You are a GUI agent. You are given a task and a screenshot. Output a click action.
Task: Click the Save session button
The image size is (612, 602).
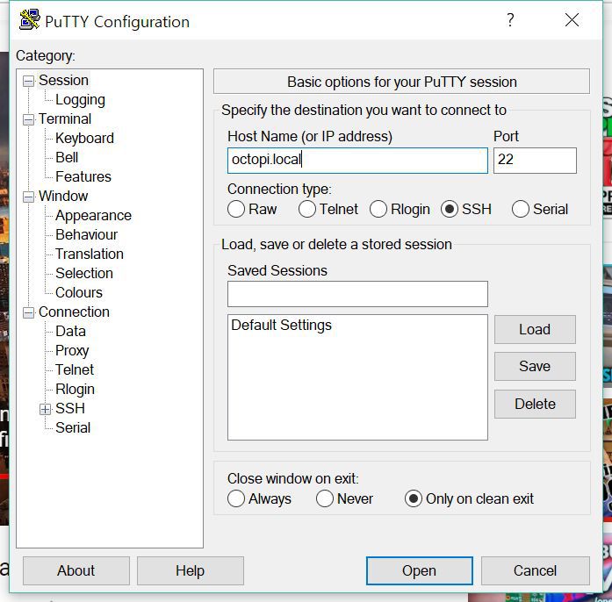[x=535, y=366]
